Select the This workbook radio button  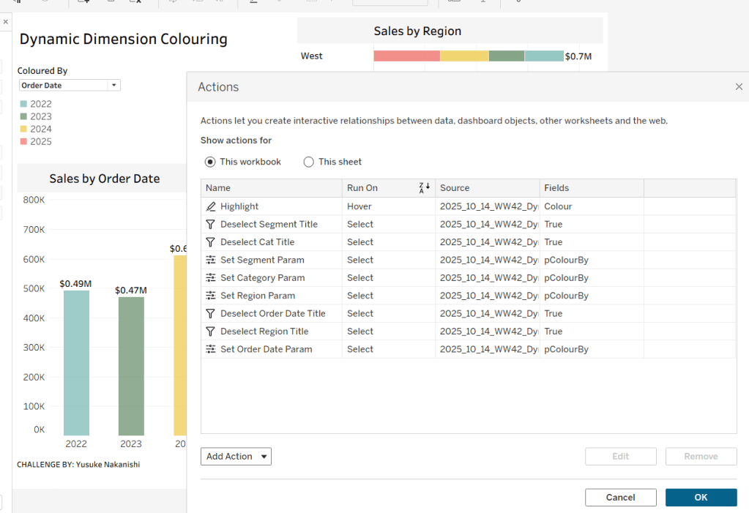(210, 162)
